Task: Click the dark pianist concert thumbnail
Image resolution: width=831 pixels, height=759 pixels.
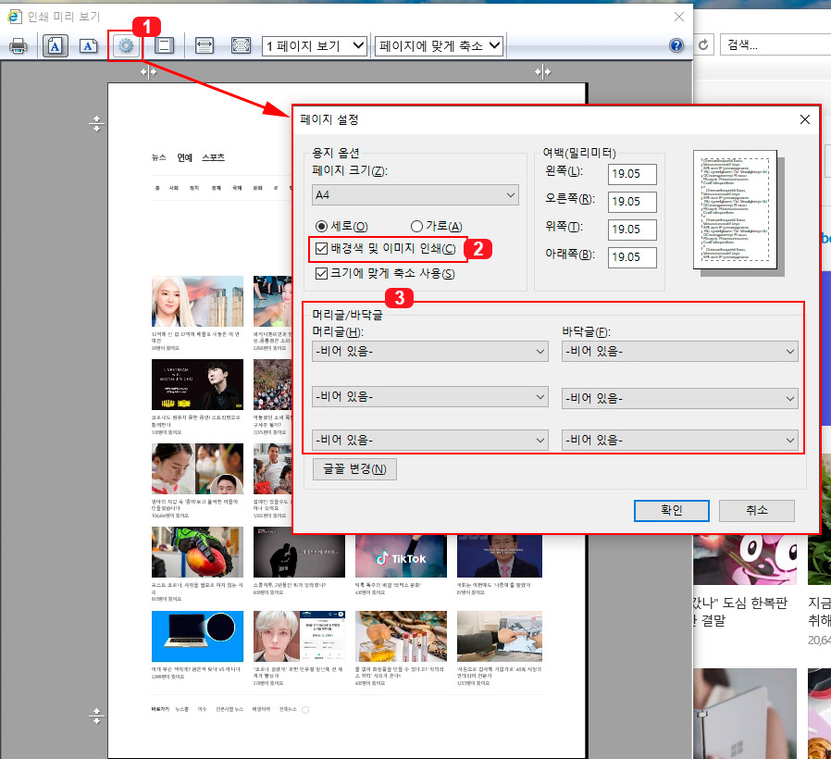Action: point(197,384)
